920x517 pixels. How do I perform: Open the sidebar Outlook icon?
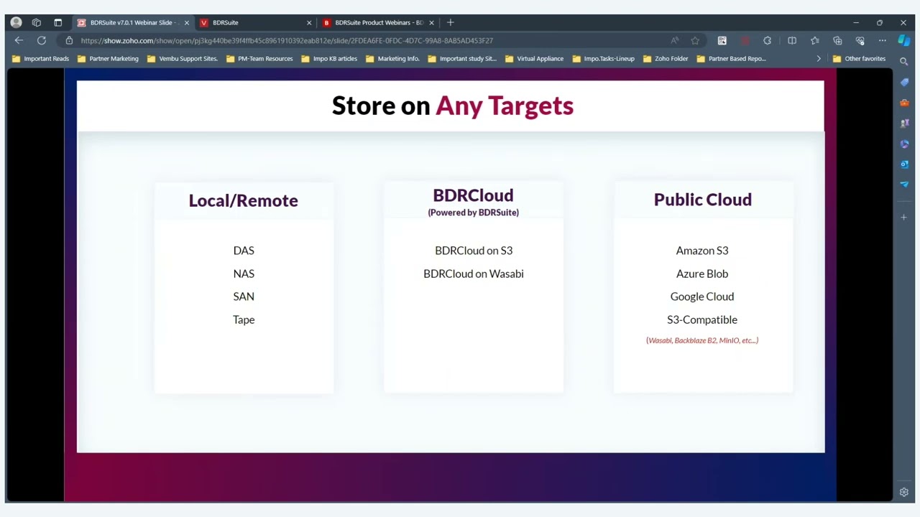coord(904,164)
